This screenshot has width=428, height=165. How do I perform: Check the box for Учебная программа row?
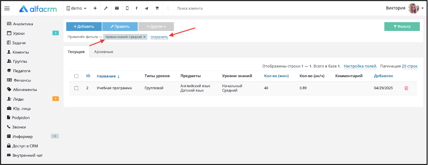click(77, 88)
